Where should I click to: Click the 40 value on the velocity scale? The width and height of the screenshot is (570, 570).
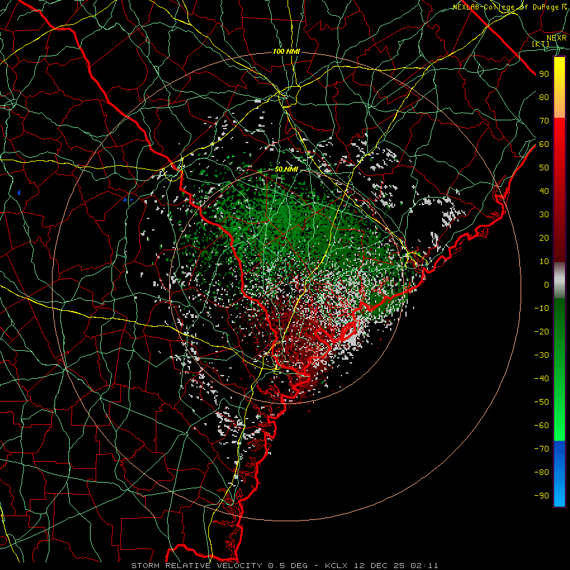click(x=544, y=191)
